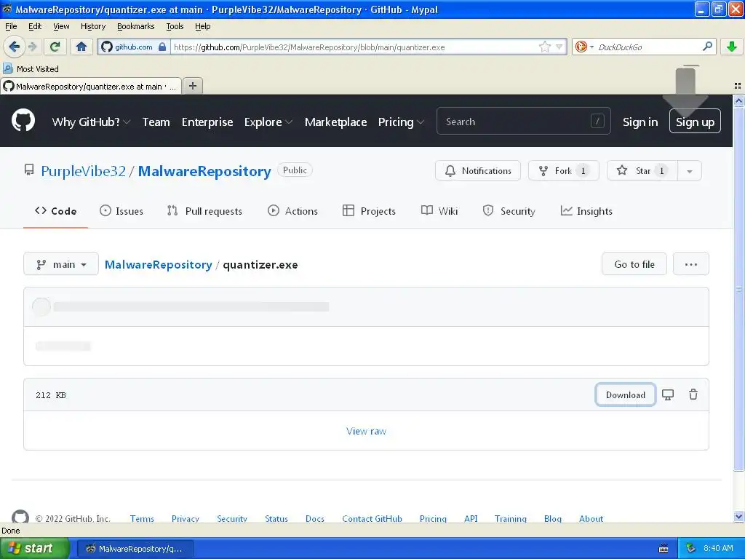Image resolution: width=745 pixels, height=559 pixels.
Task: Open the Windows Start menu
Action: coord(35,548)
